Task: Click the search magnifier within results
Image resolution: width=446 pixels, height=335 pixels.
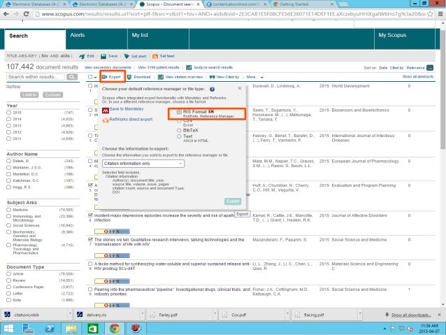Action: click(72, 77)
